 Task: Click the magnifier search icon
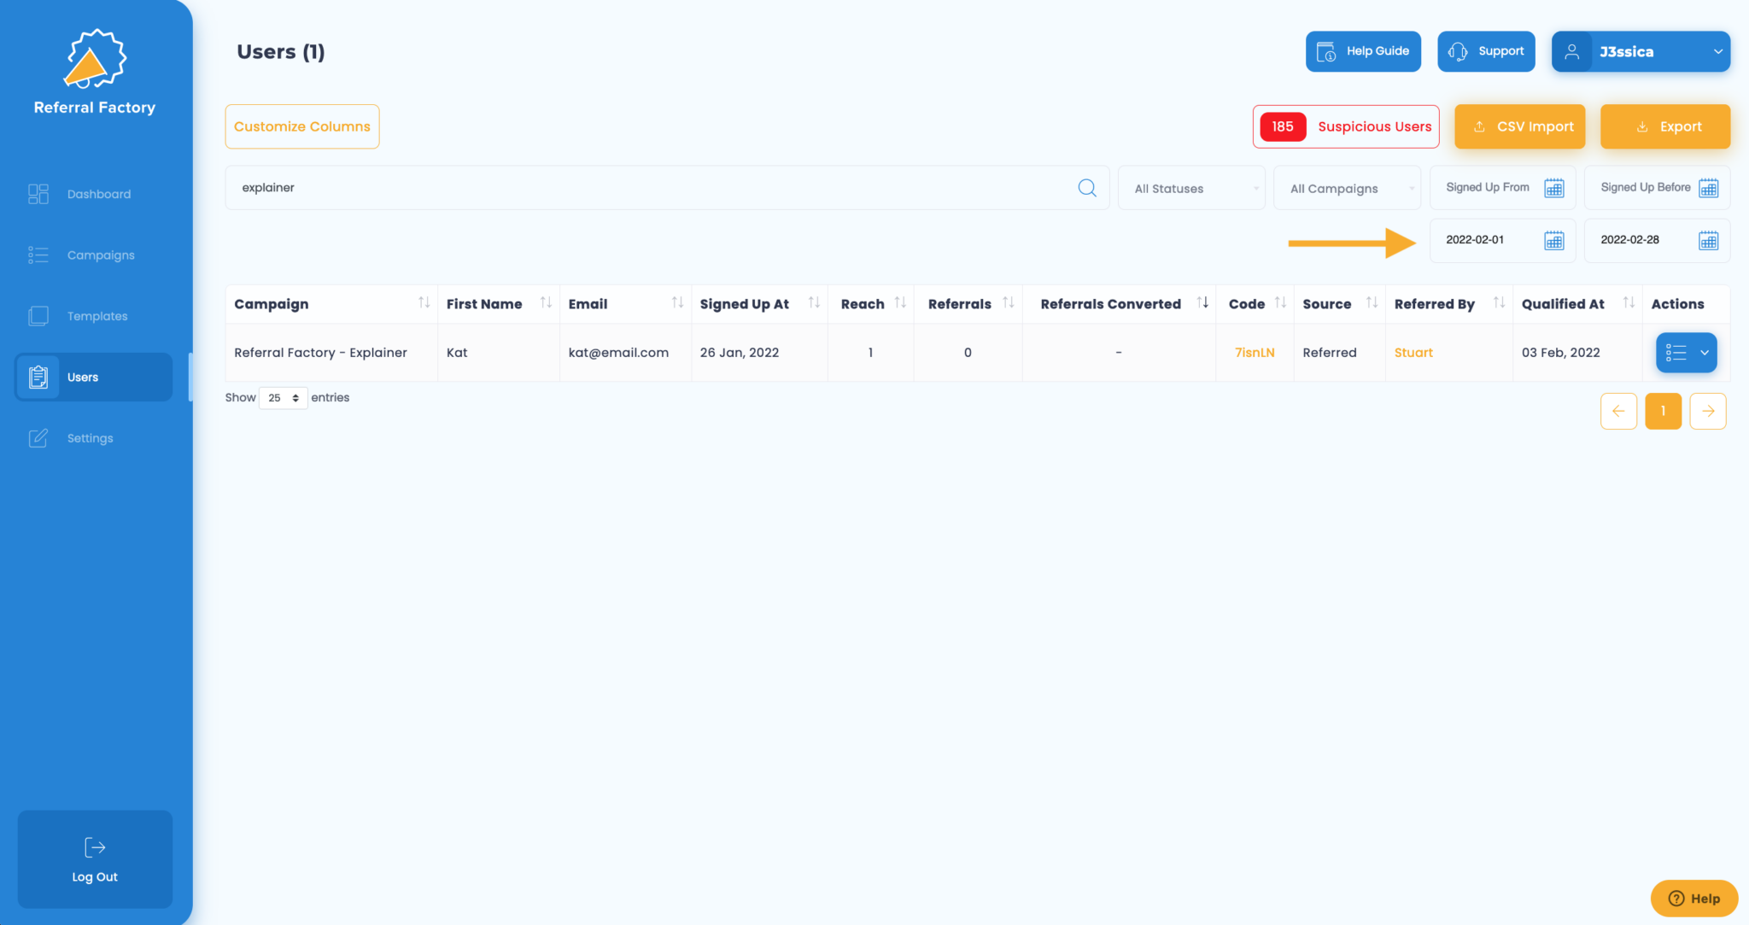(1087, 188)
